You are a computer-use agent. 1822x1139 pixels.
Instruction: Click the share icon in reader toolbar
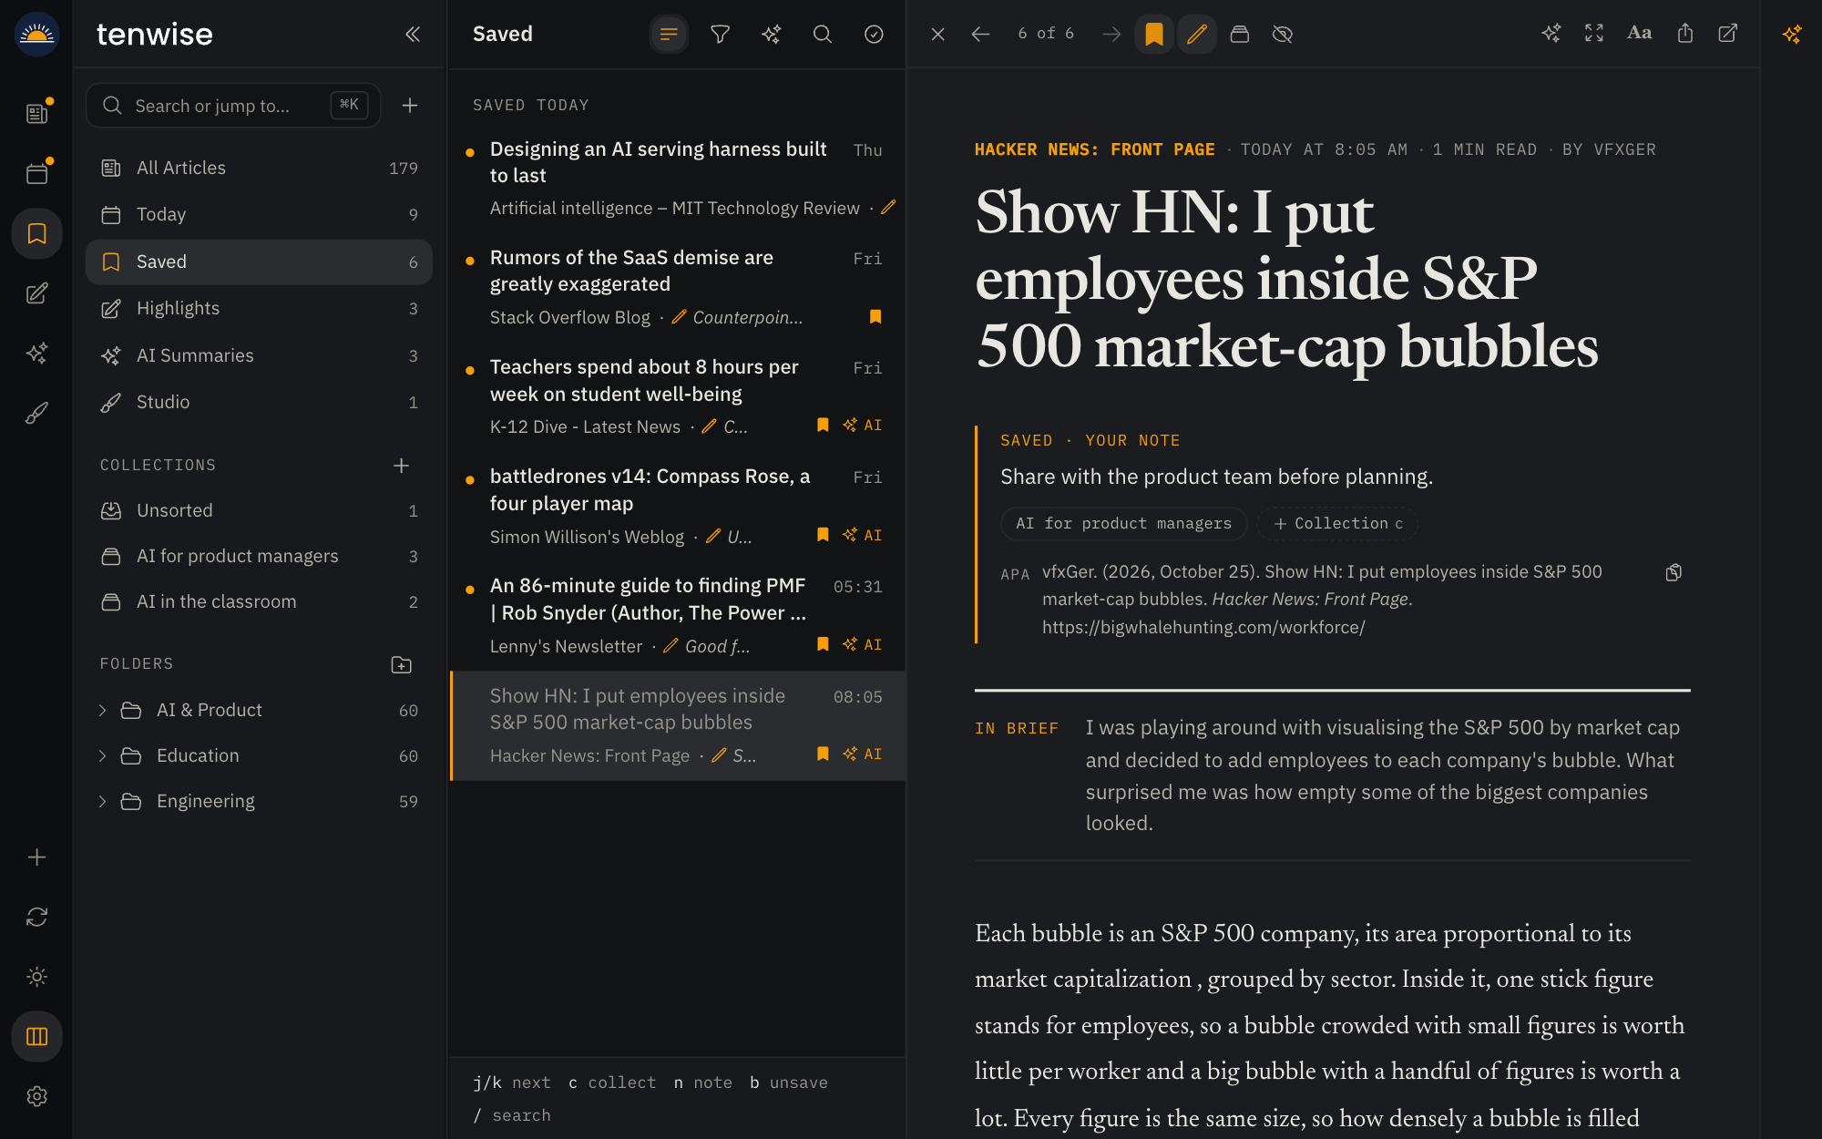[1685, 34]
